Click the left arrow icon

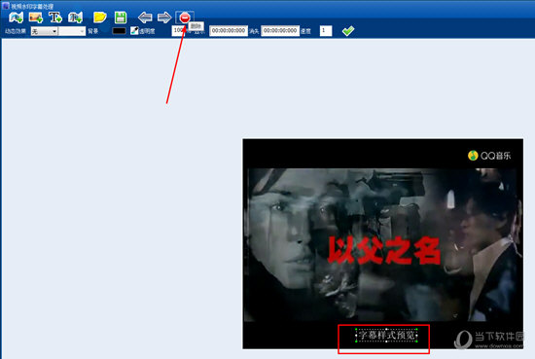tap(145, 18)
